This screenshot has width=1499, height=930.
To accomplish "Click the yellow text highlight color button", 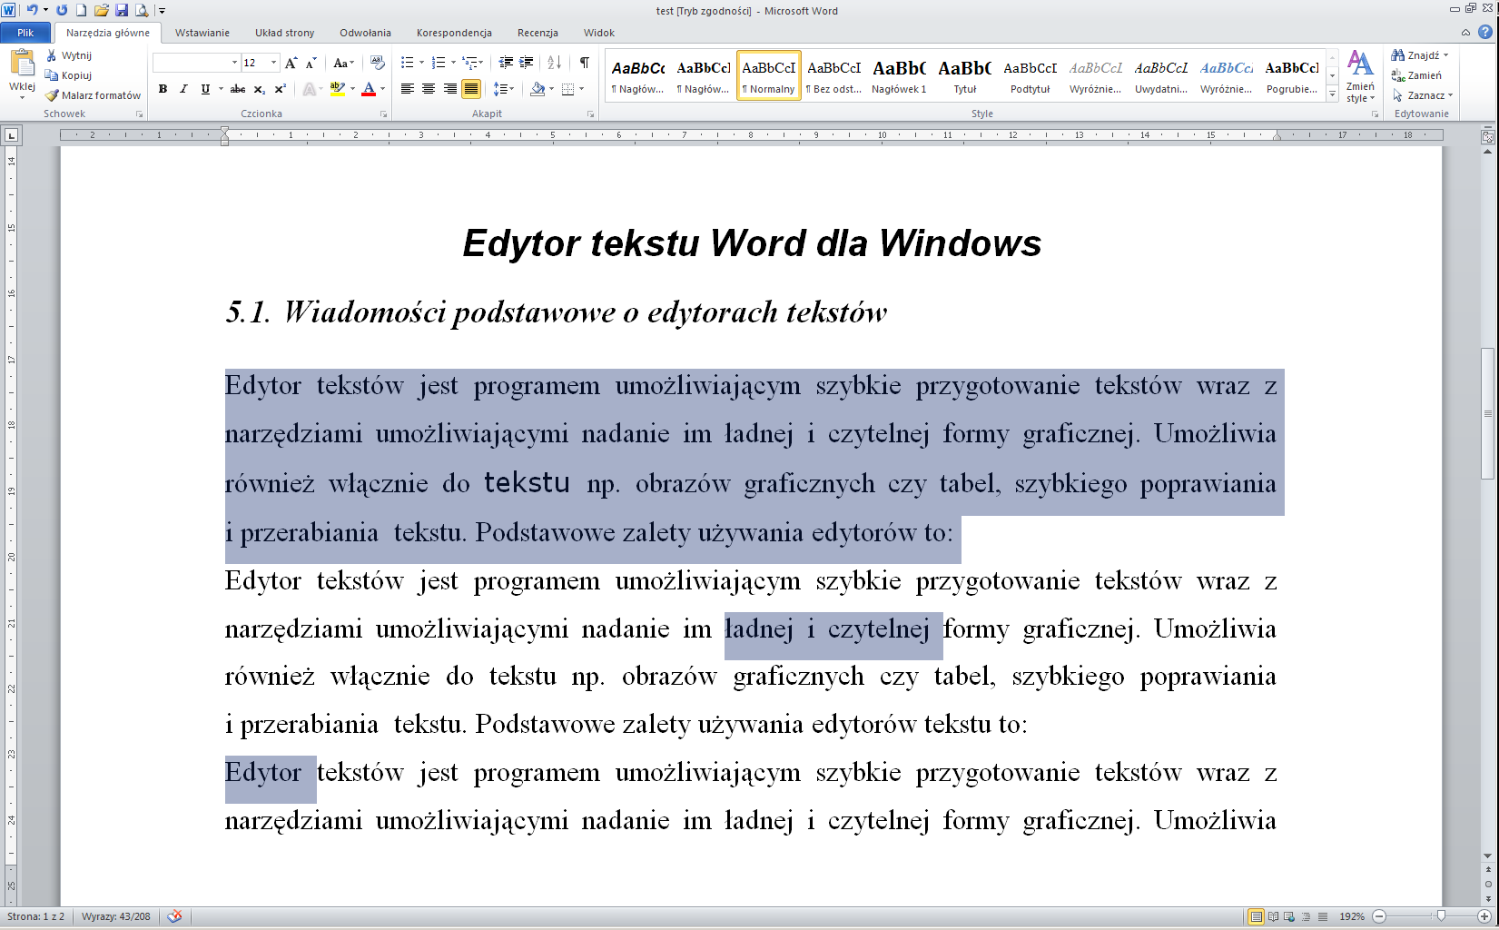I will click(337, 89).
